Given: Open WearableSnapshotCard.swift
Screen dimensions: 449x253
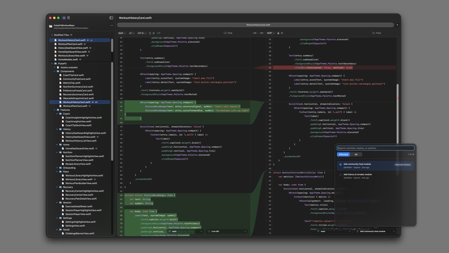Looking at the screenshot, I should 78,98.
